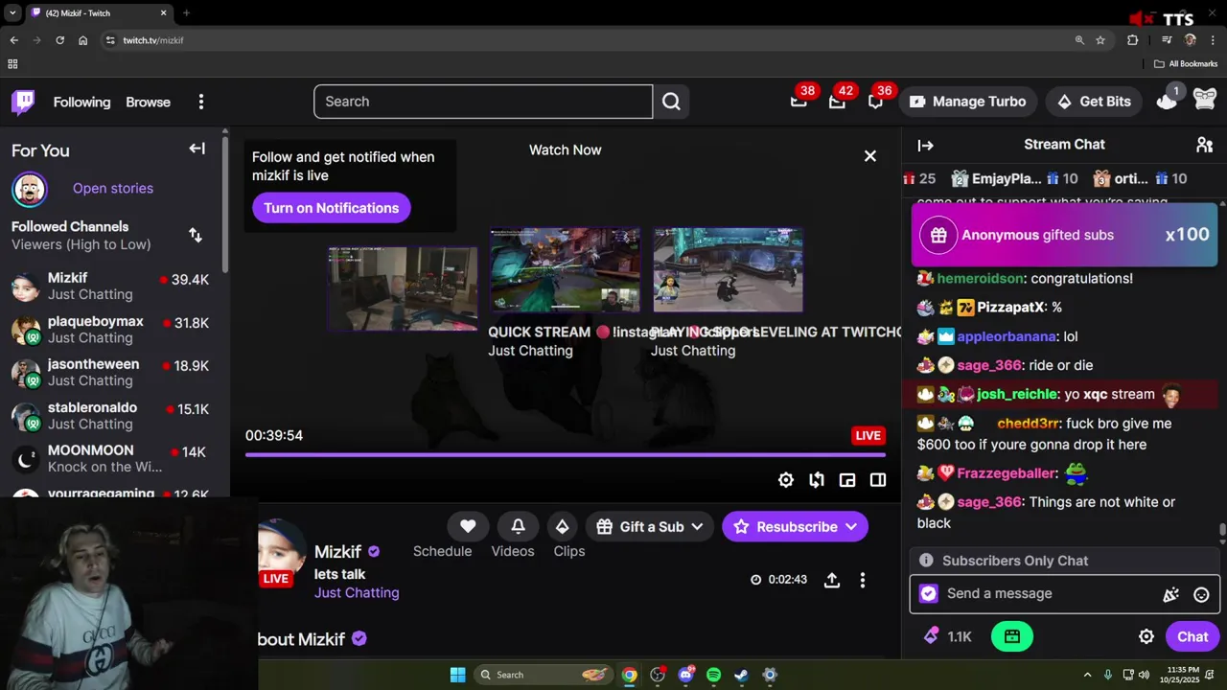Viewport: 1227px width, 690px height.
Task: Open the stream three-dot options
Action: tap(863, 580)
